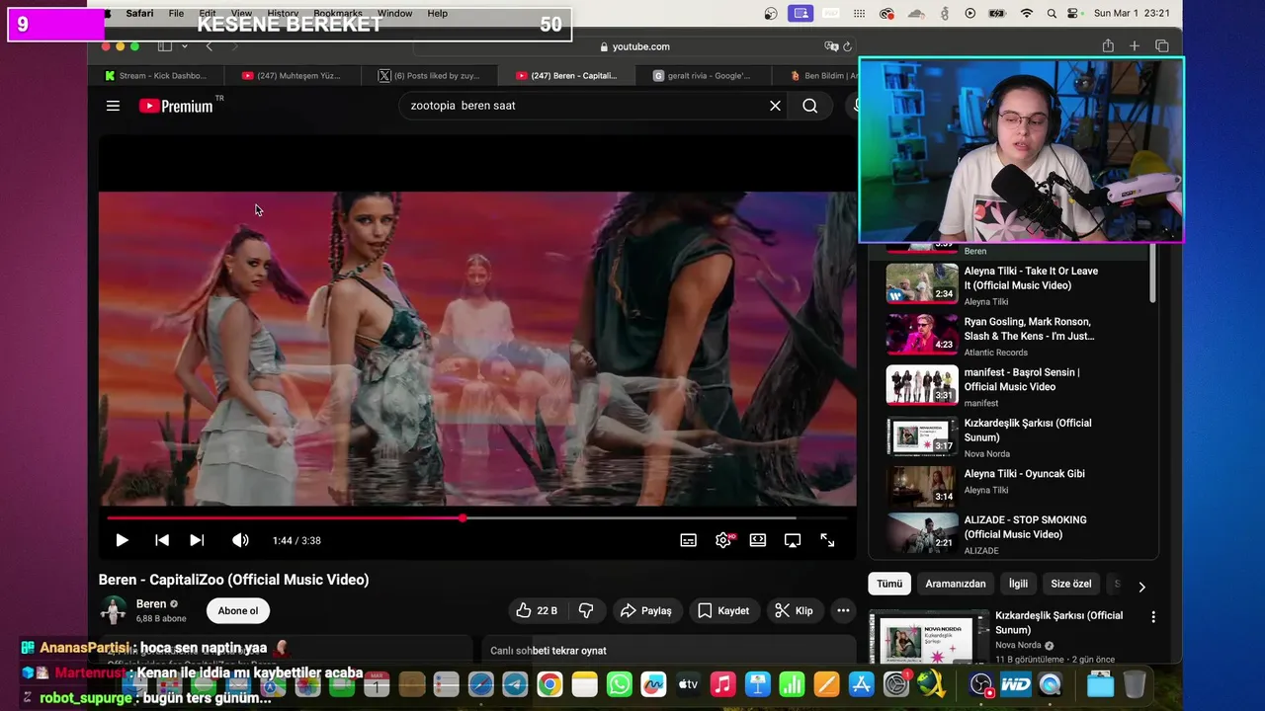Open player settings gear

(723, 540)
